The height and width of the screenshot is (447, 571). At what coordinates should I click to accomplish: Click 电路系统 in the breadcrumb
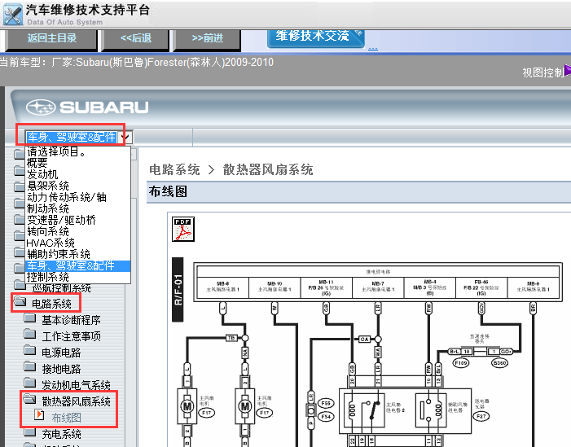(174, 169)
